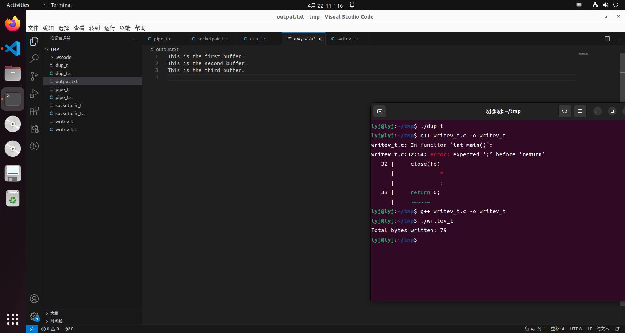The image size is (625, 333).
Task: Open socketpair_t.c in the file explorer
Action: pos(92,113)
